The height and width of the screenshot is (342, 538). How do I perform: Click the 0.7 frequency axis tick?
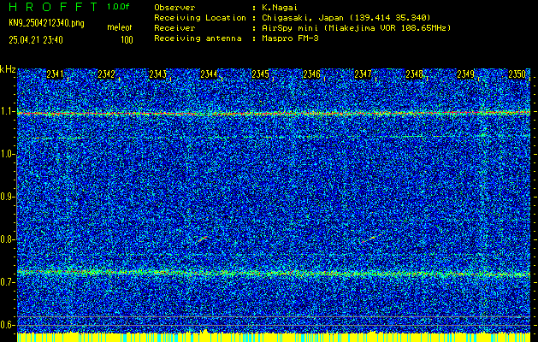(x=7, y=282)
